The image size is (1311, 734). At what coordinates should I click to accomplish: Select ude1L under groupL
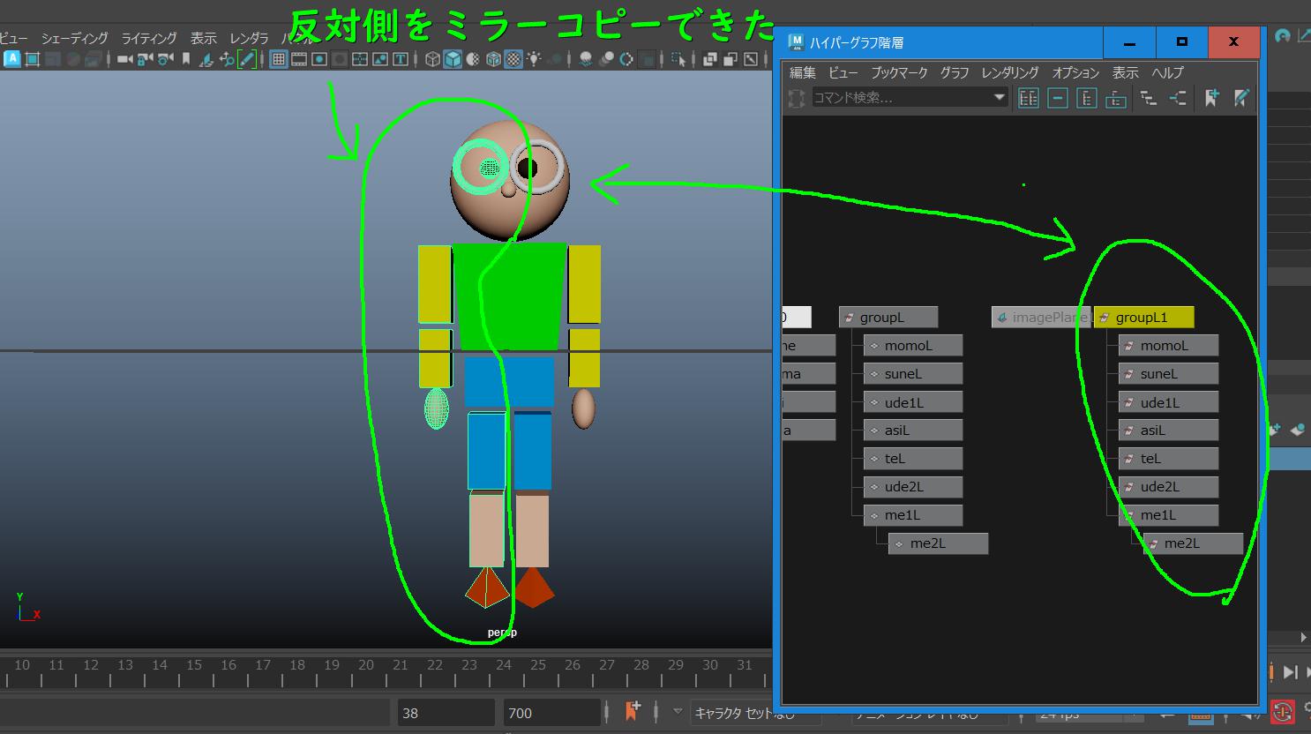pyautogui.click(x=913, y=402)
